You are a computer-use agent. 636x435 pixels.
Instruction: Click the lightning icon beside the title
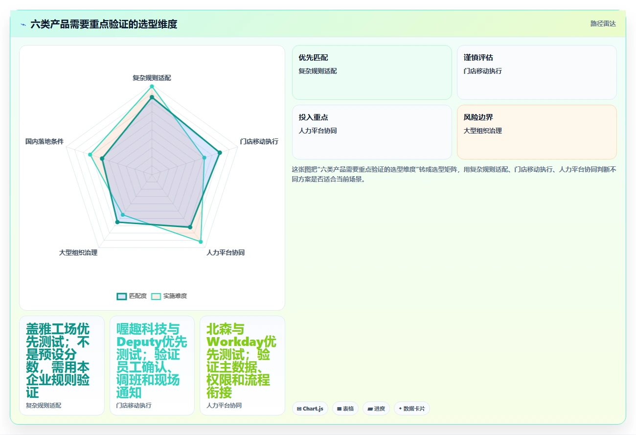pos(23,24)
